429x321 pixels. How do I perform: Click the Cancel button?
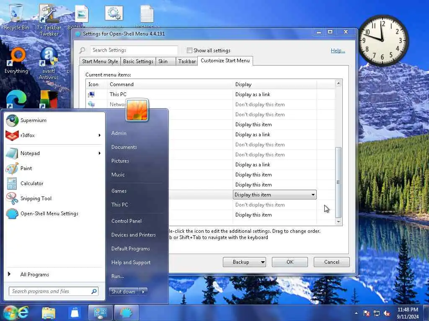pos(332,262)
